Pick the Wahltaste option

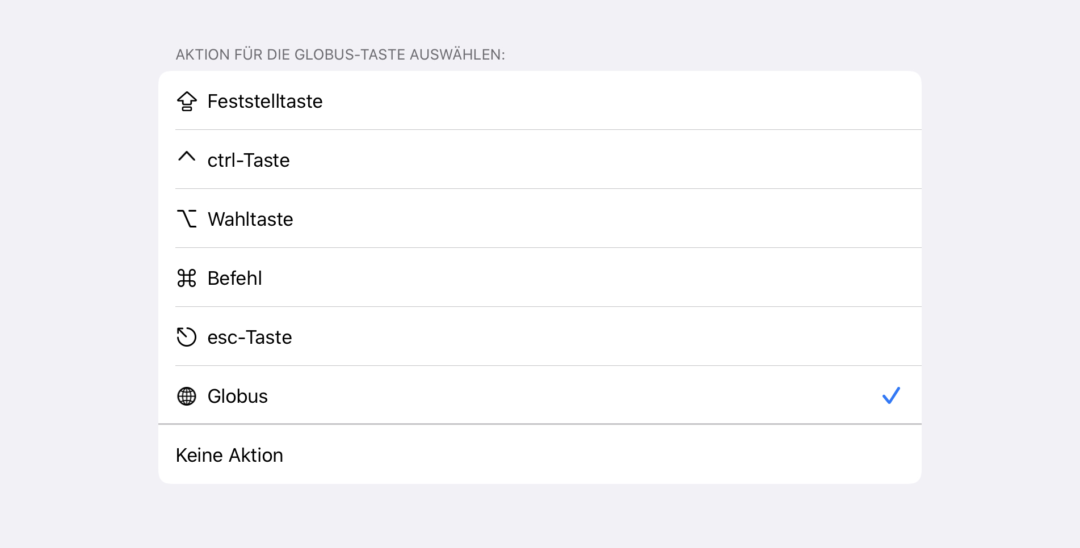tap(250, 219)
